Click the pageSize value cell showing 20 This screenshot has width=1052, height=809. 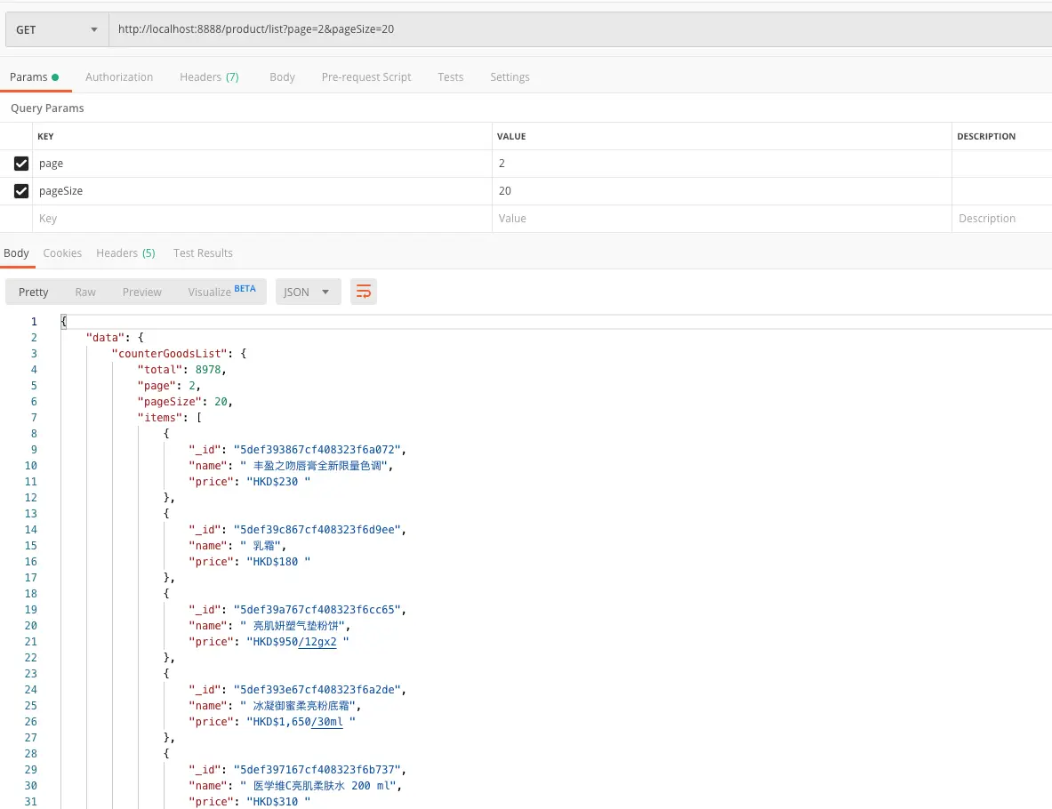[x=722, y=191]
